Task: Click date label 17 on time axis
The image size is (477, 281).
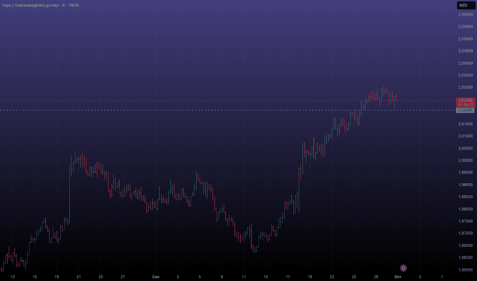Action: (288, 277)
